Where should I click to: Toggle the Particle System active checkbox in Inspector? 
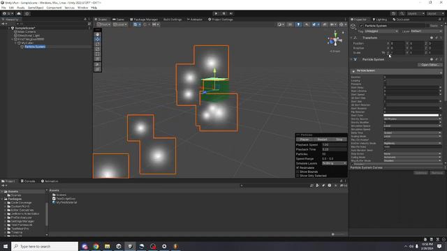tap(361, 26)
